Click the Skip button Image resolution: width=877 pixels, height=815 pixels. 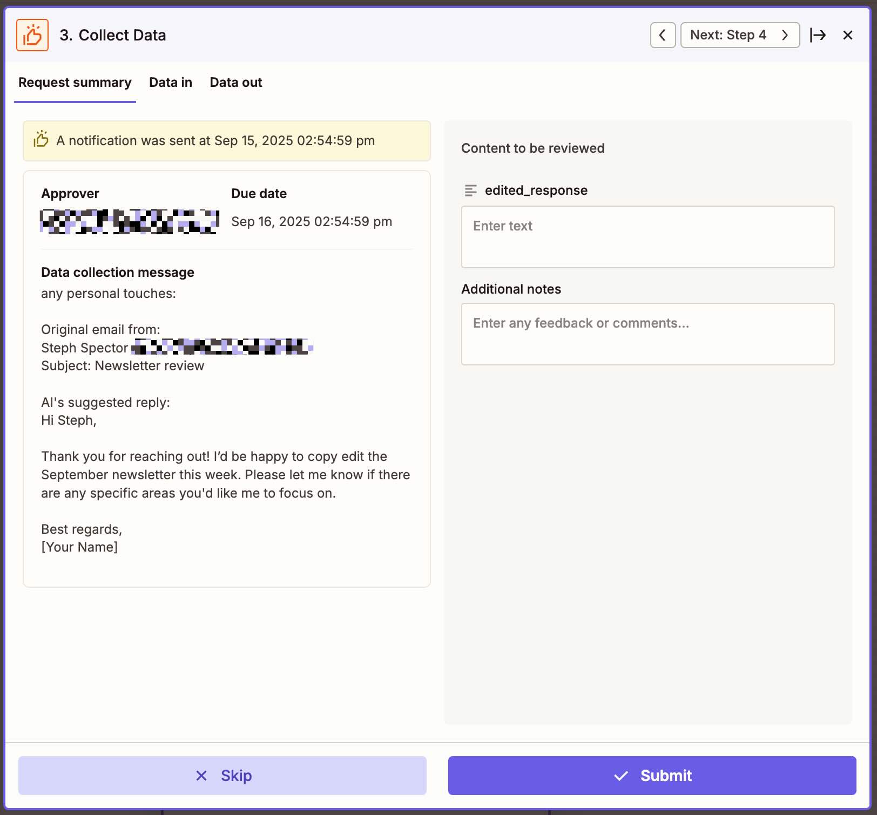(x=222, y=776)
